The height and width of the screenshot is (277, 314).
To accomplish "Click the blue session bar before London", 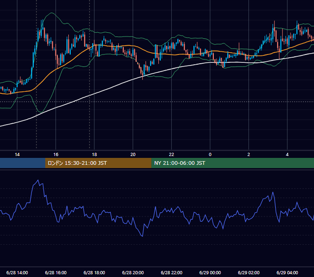I will 23,163.
